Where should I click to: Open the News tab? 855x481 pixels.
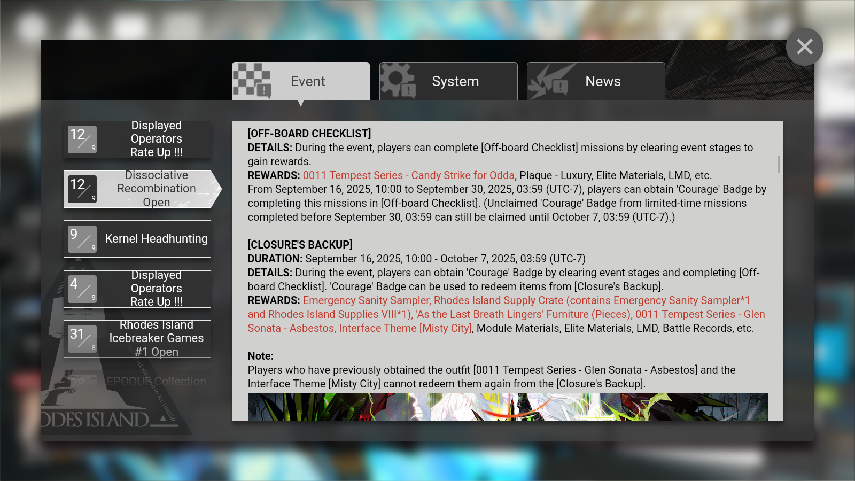pos(596,81)
